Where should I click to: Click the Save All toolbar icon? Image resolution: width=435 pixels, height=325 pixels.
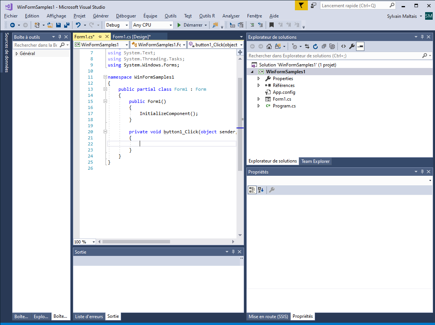(66, 25)
